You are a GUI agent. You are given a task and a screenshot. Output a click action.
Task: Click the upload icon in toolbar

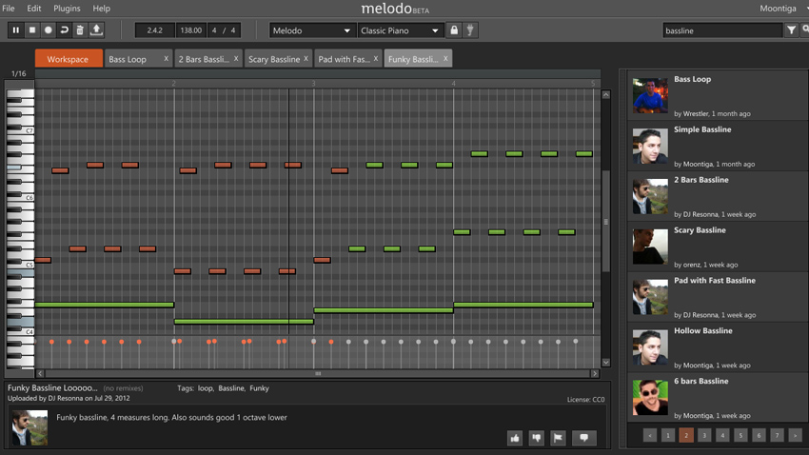pyautogui.click(x=96, y=30)
